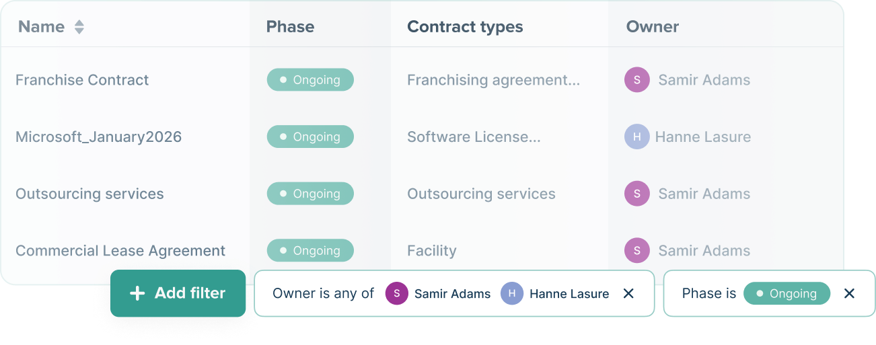Remove the Phase filter with X

click(x=849, y=293)
